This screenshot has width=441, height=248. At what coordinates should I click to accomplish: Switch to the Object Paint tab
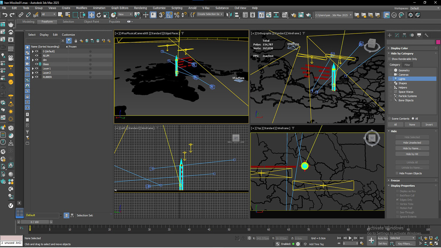(91, 21)
